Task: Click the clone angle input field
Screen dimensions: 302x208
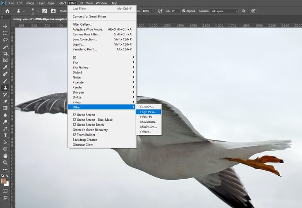Action: [x=175, y=11]
